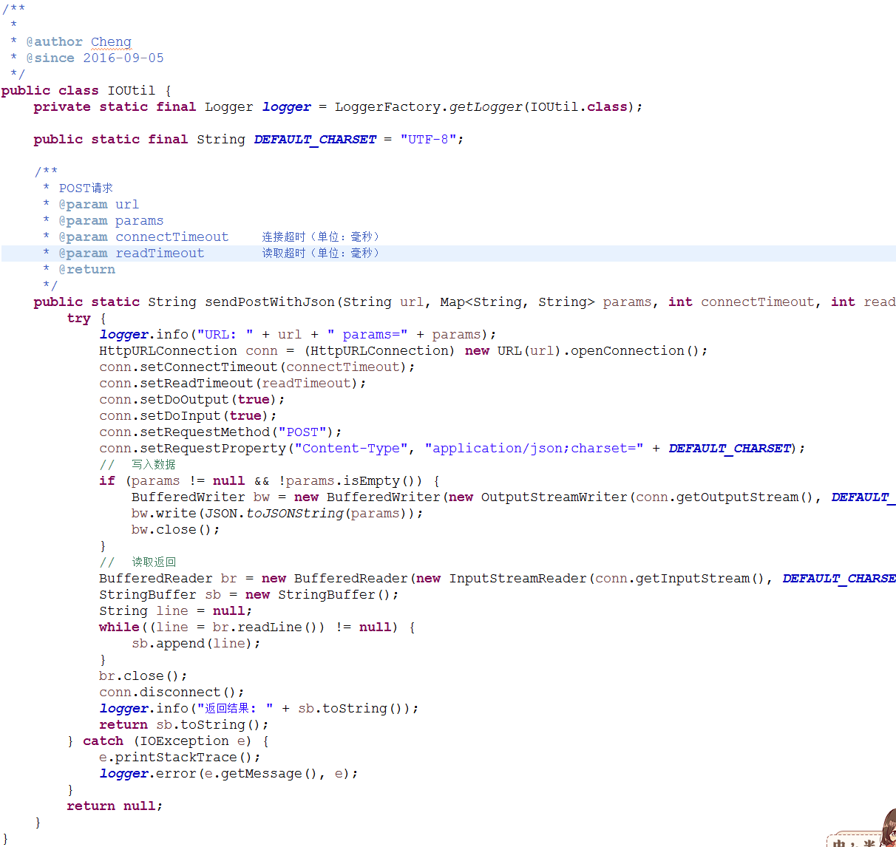Click the try keyword

click(78, 319)
